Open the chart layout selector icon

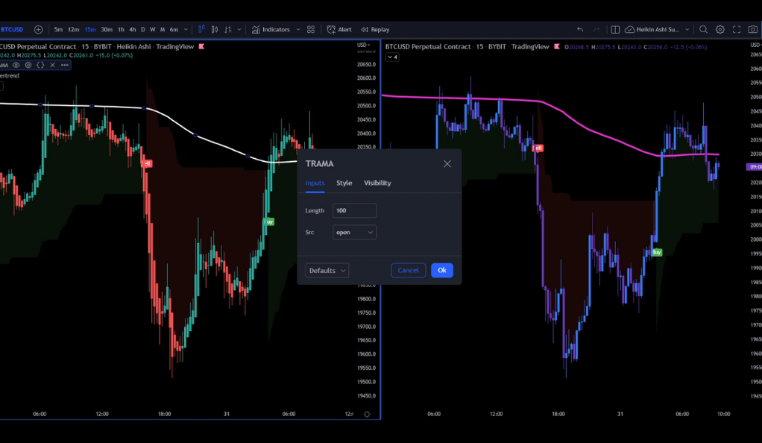615,30
